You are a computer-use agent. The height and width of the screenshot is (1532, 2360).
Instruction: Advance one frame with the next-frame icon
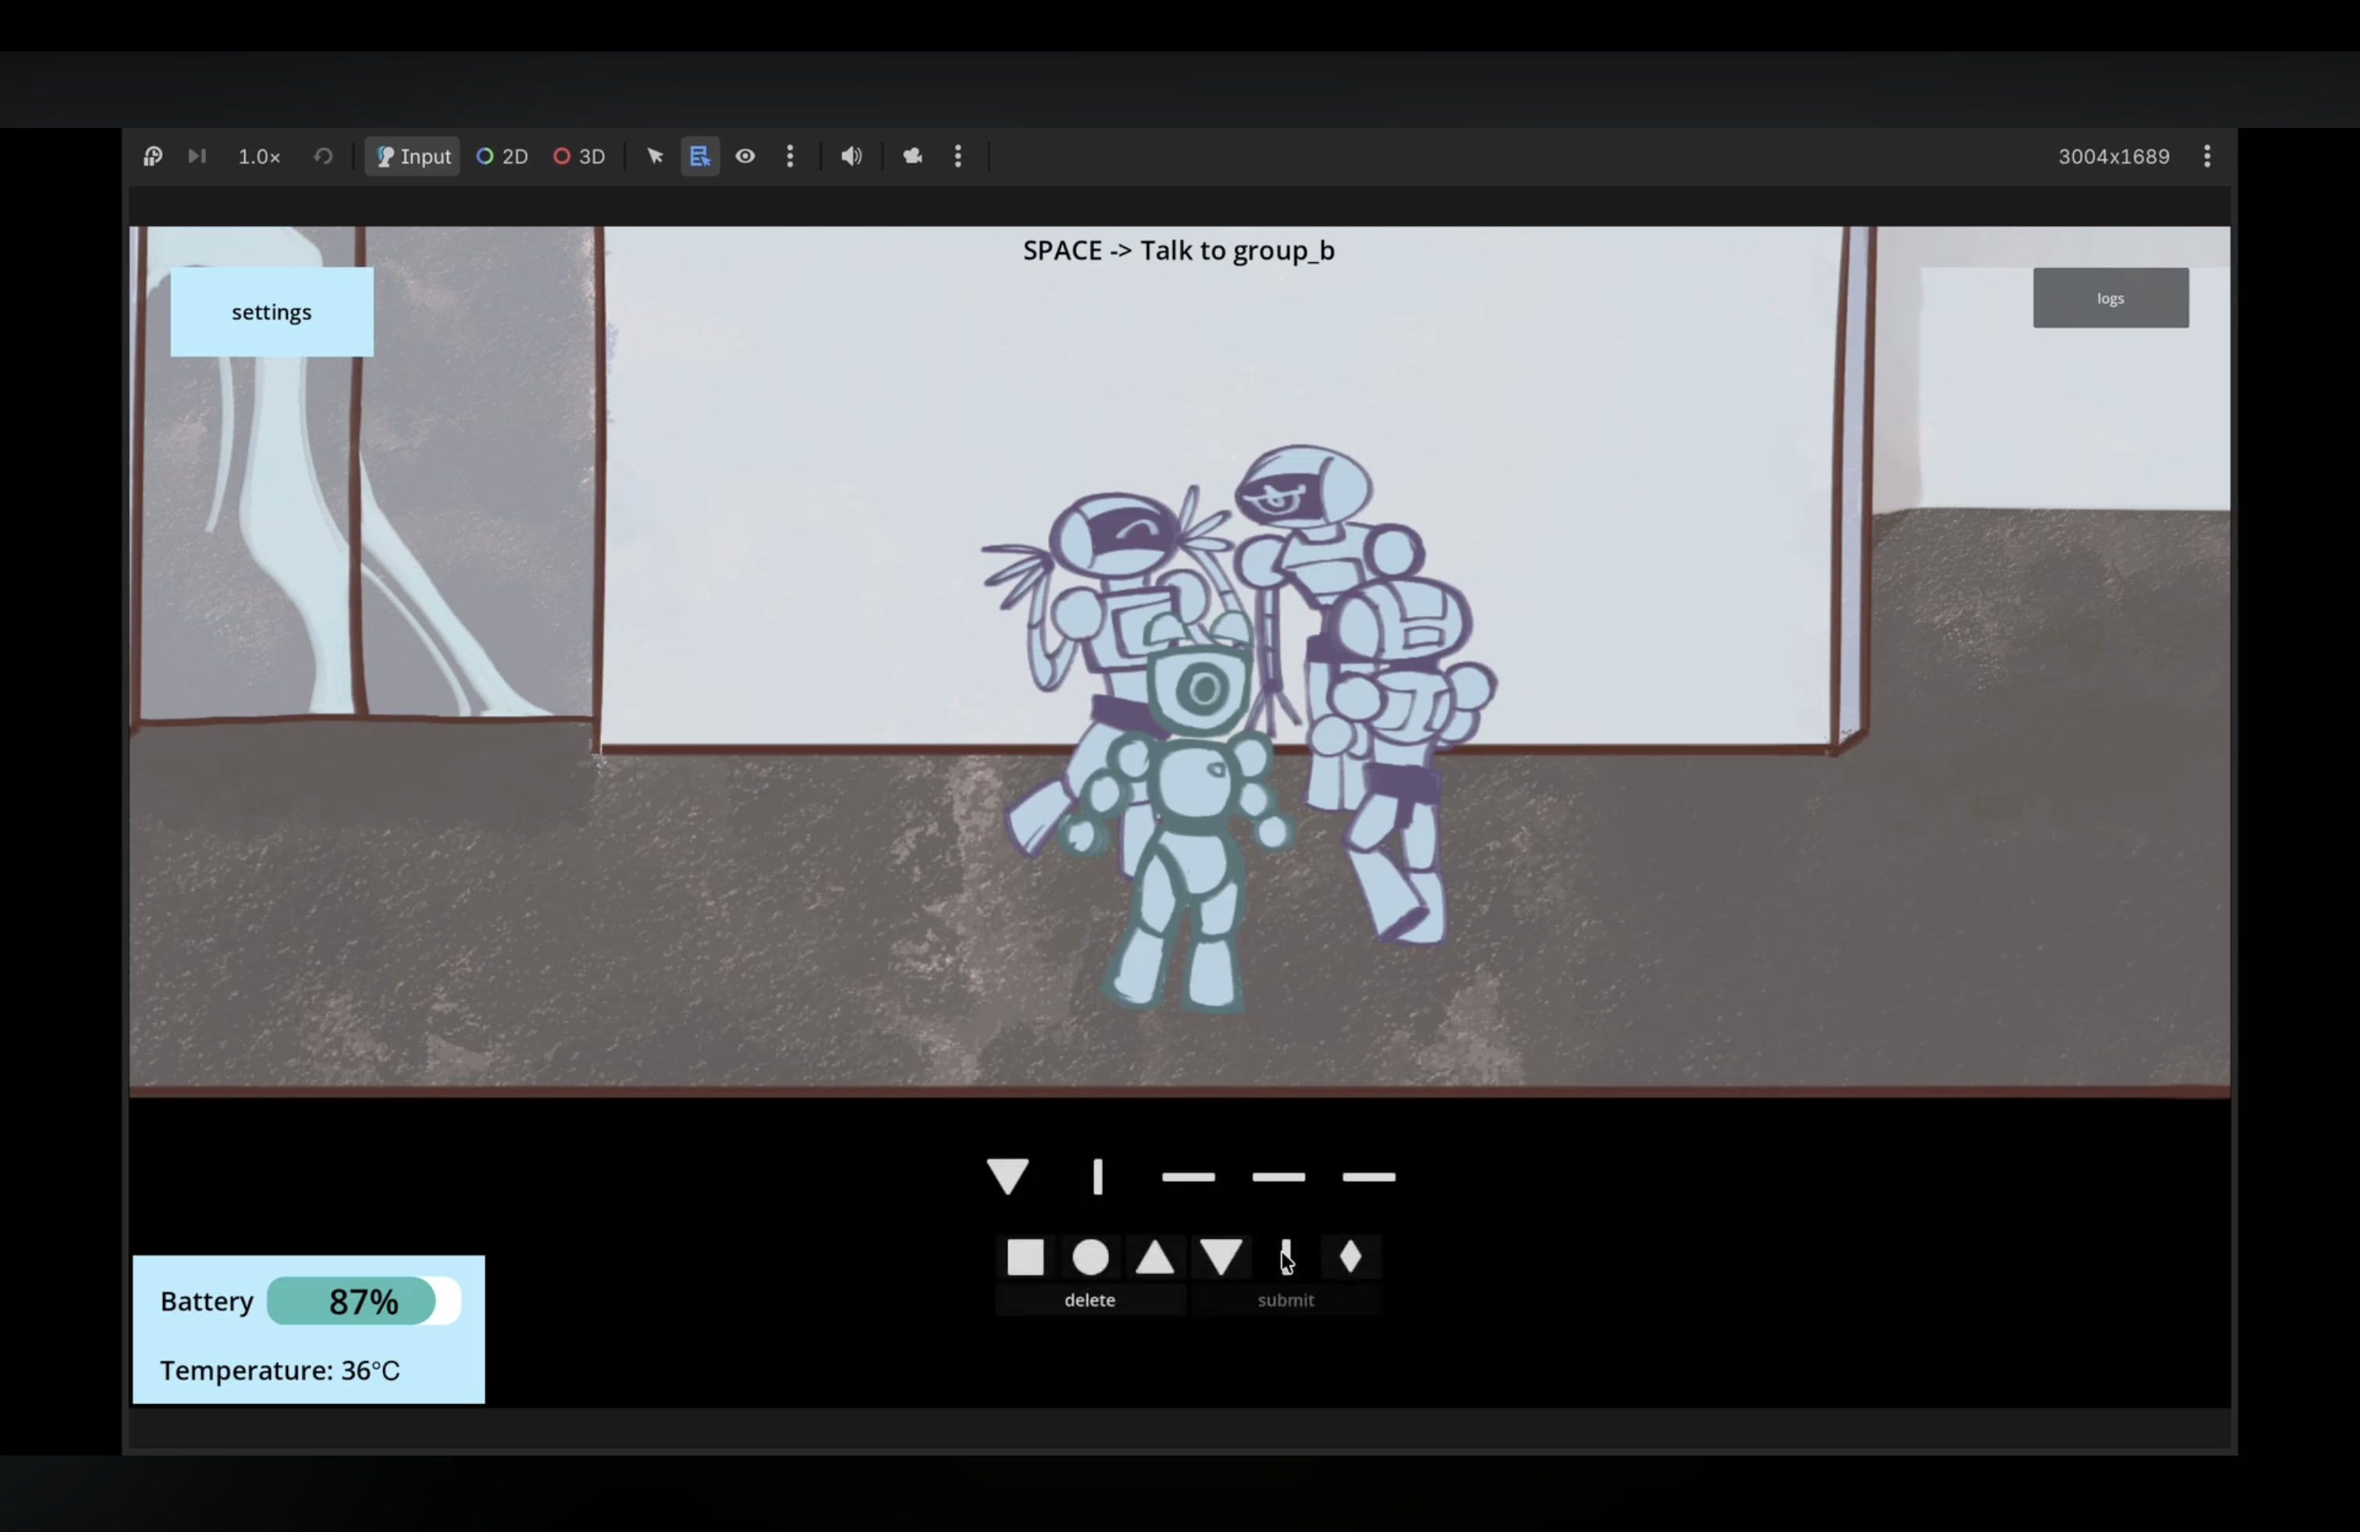coord(197,157)
